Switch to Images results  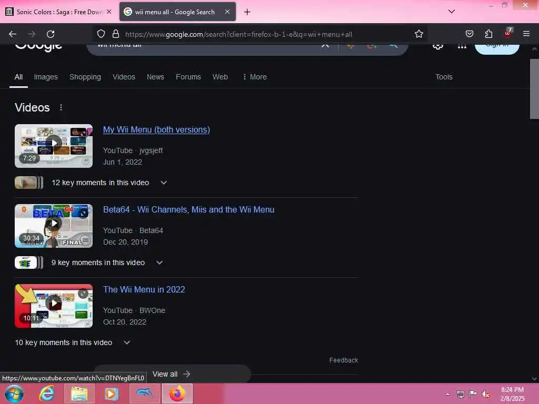coord(46,77)
